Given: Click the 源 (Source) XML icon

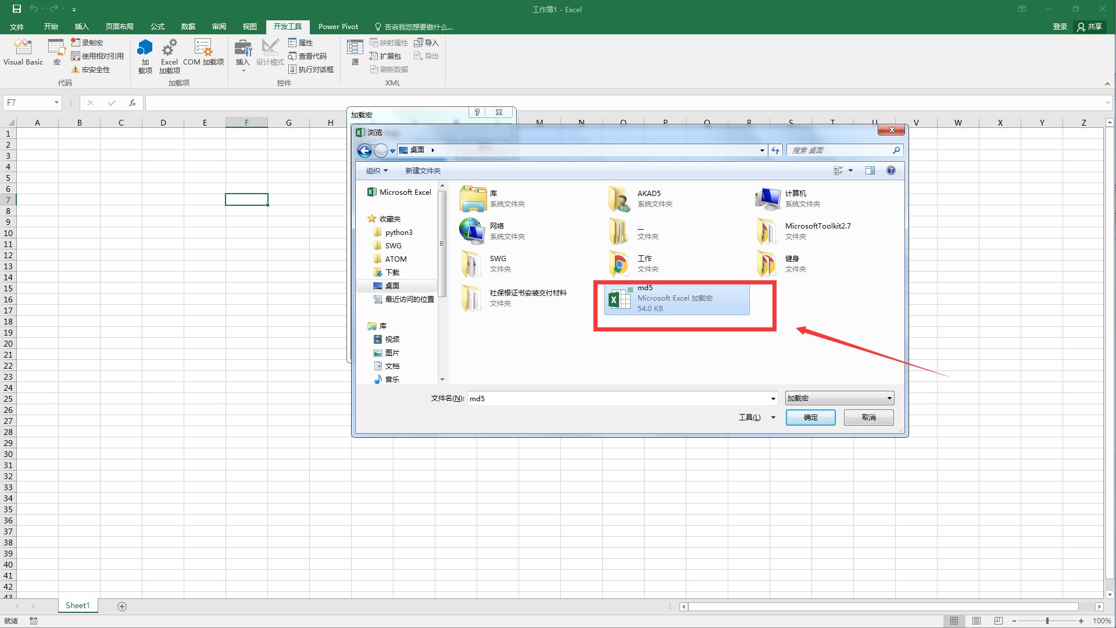Looking at the screenshot, I should [x=355, y=52].
